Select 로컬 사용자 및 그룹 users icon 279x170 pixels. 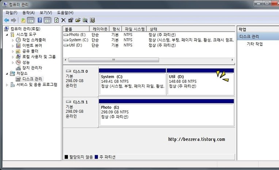pos(18,57)
